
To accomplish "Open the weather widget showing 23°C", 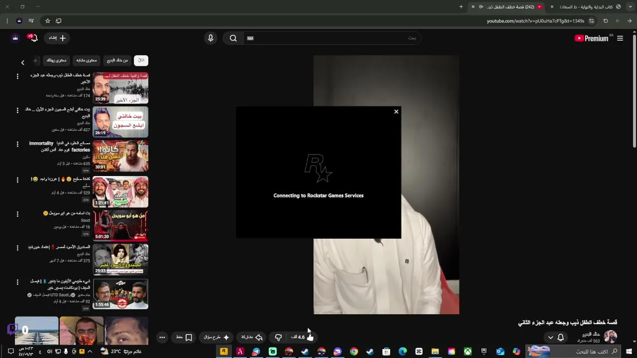I will 120,352.
